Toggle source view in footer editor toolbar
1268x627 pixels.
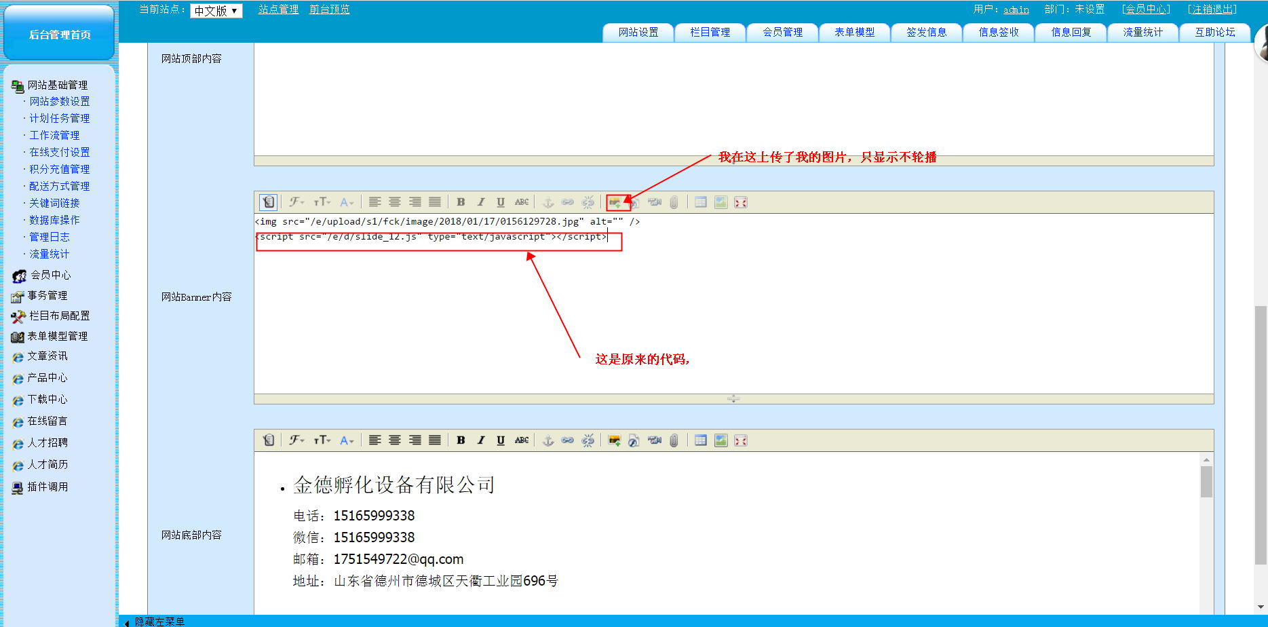coord(269,440)
